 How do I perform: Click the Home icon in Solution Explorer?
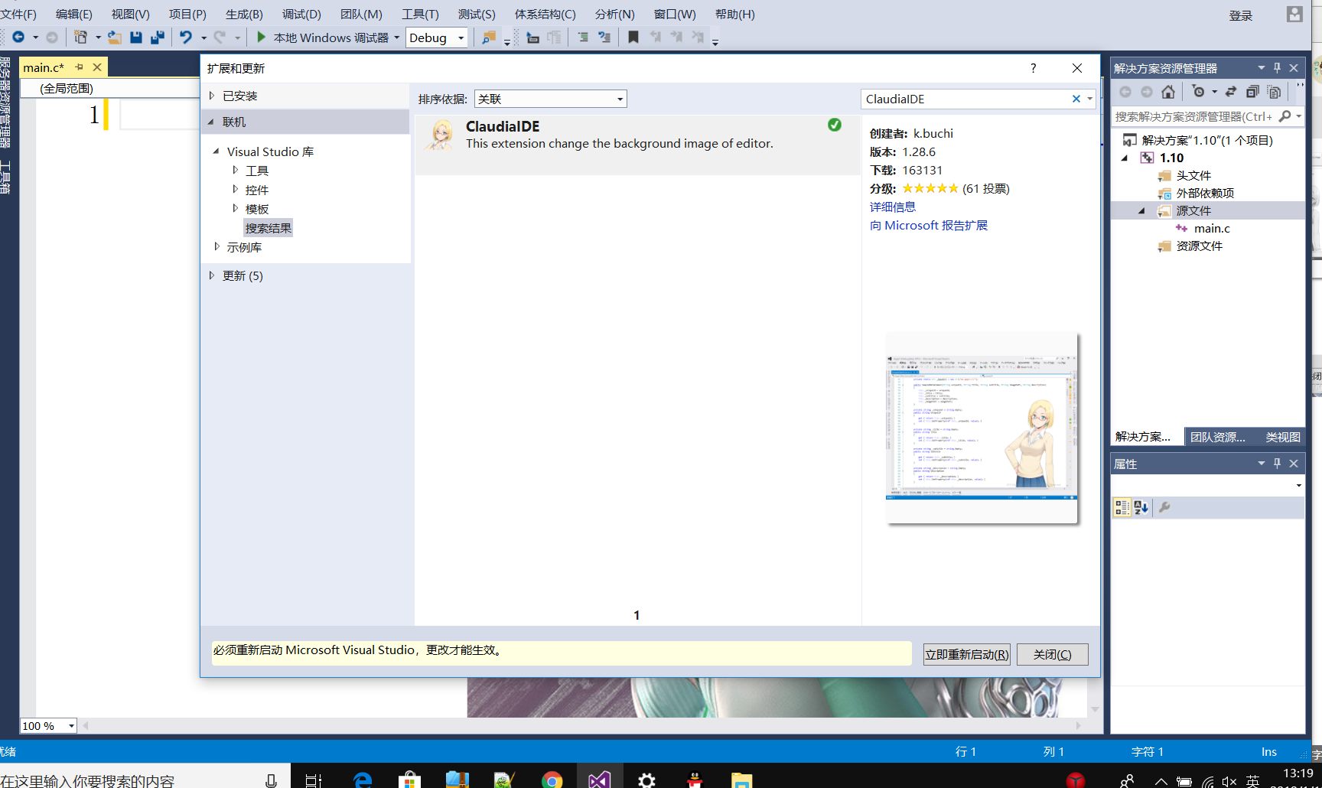tap(1168, 92)
